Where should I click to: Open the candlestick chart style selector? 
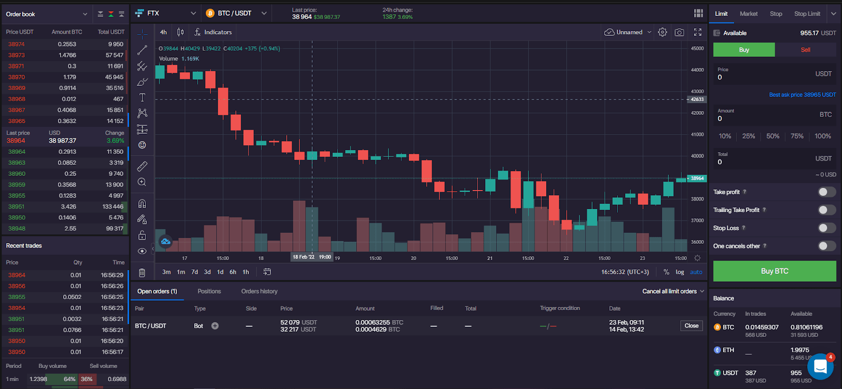181,32
